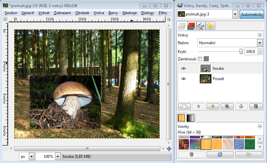
Task: Click the new layer icon
Action: (184, 107)
